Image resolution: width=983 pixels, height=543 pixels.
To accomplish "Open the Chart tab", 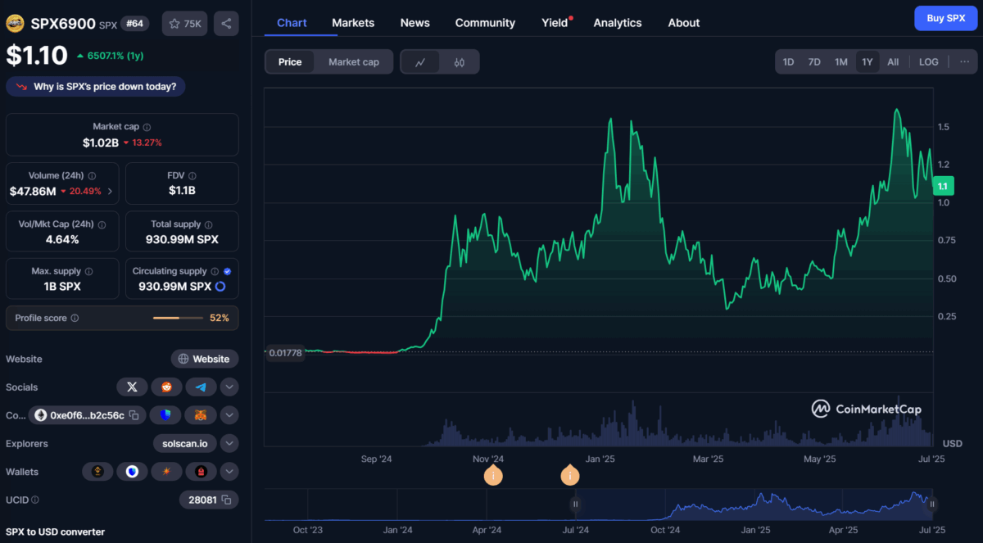I will (292, 23).
